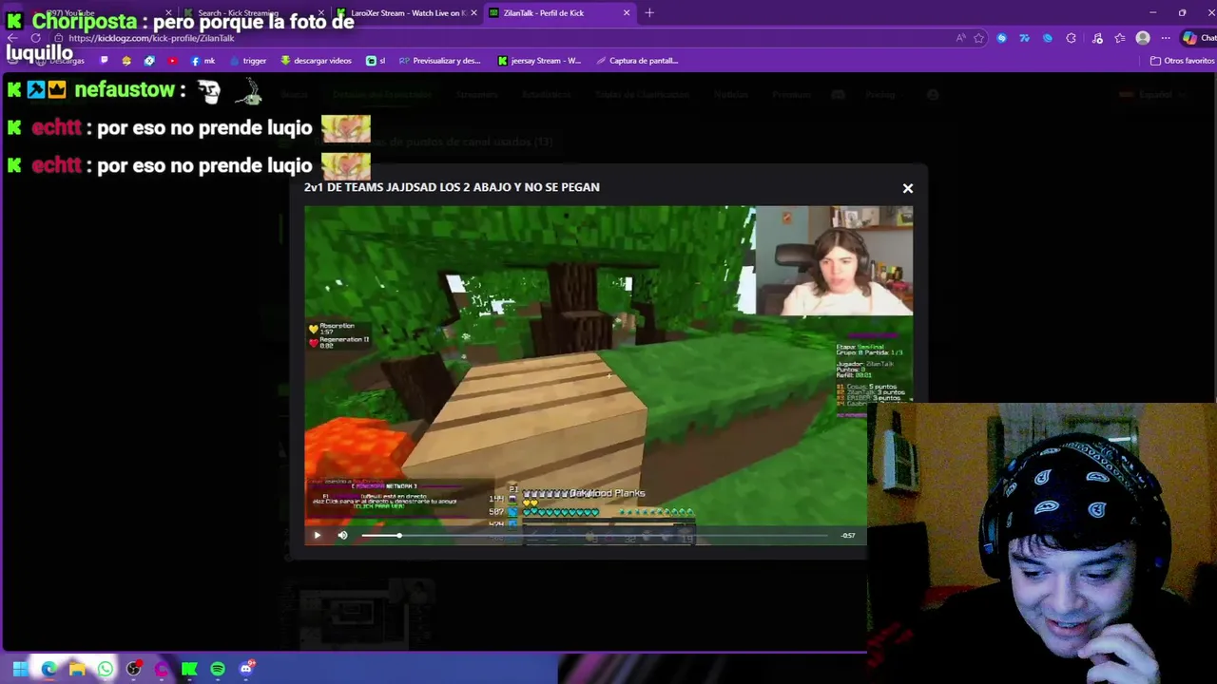
Task: Open the jeersay Stream bookmark
Action: tap(539, 61)
